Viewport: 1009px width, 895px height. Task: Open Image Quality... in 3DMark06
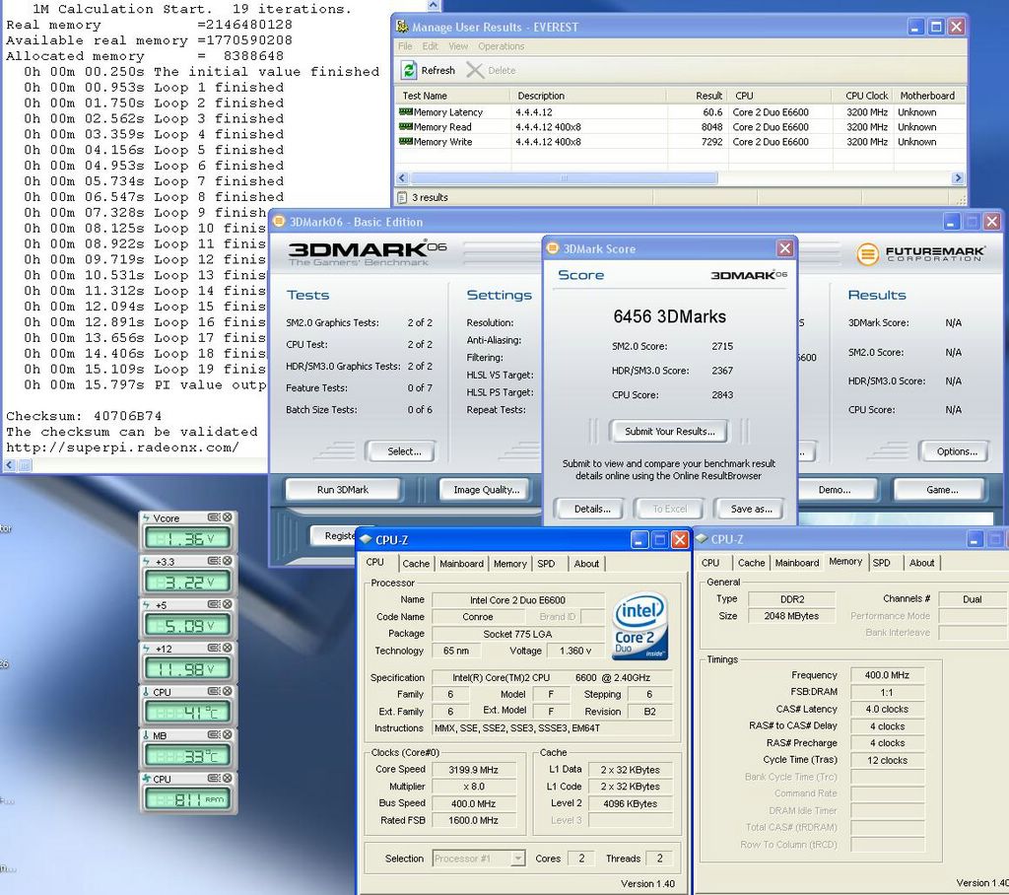(486, 489)
